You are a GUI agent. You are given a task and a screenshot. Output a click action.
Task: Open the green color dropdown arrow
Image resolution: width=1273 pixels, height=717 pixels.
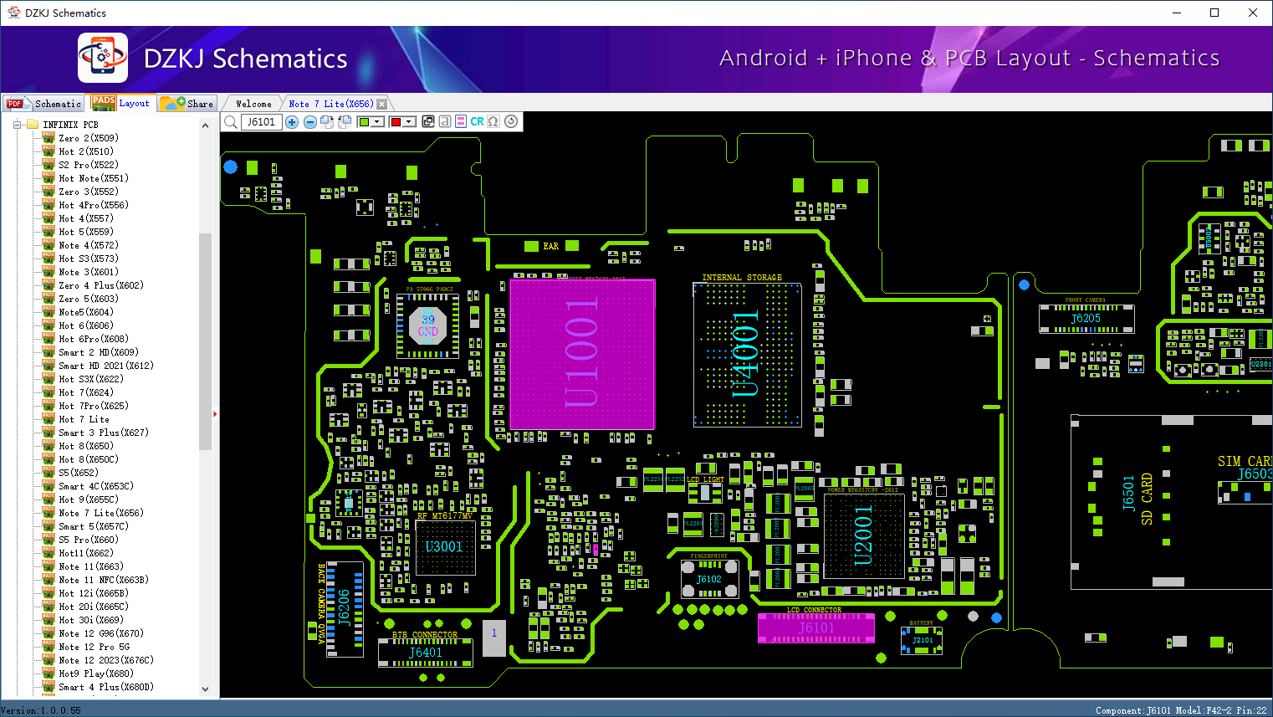tap(378, 122)
